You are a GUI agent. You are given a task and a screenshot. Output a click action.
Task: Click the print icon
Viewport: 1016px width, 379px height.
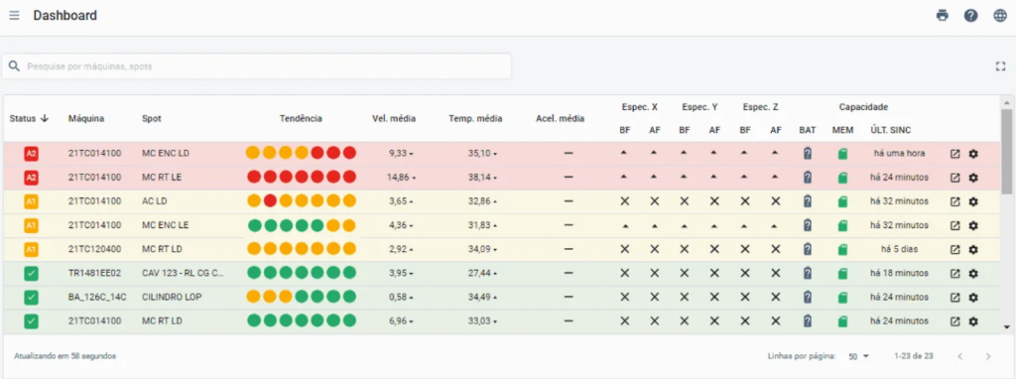tap(943, 16)
